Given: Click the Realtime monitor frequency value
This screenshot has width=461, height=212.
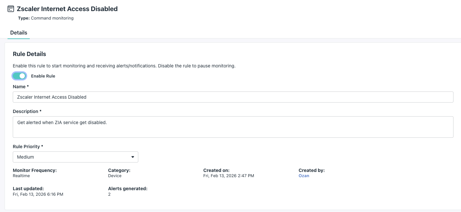Looking at the screenshot, I should [x=21, y=176].
